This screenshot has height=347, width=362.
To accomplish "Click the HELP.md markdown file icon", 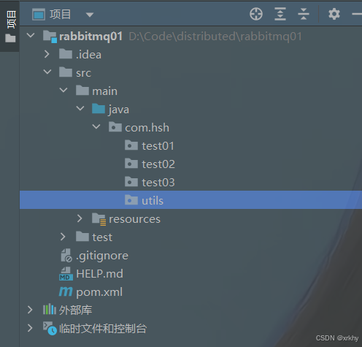I will [66, 274].
